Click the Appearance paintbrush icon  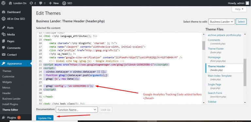point(4,64)
